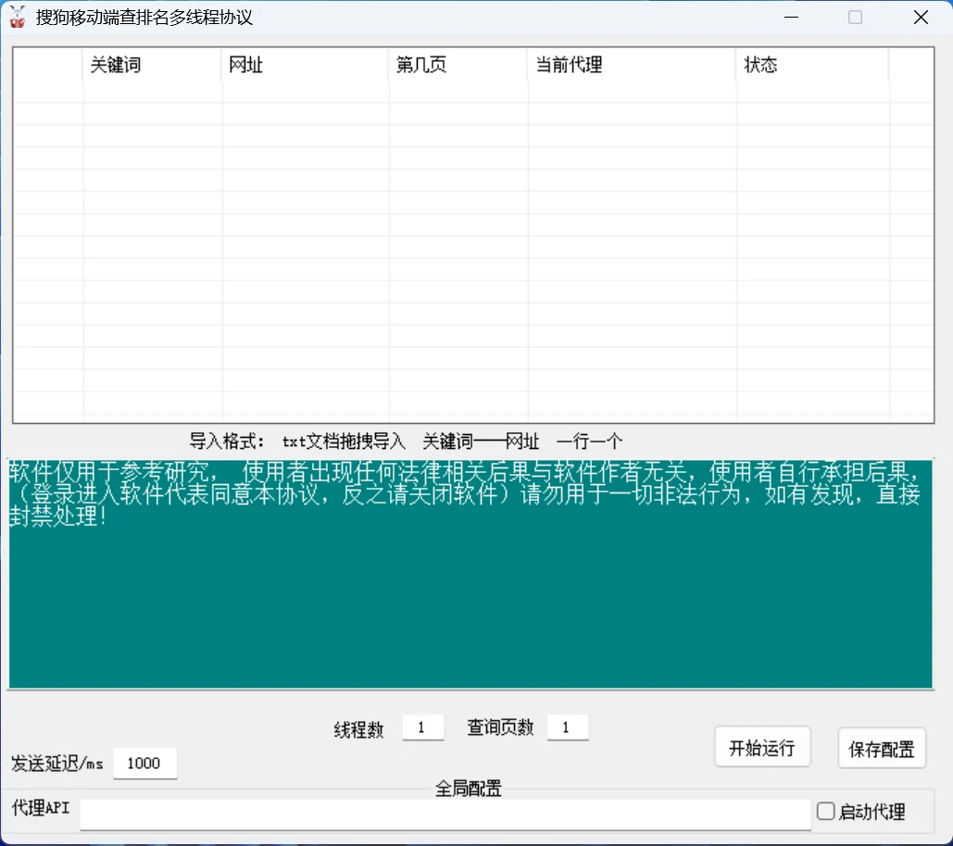This screenshot has height=846, width=953.
Task: Focus the 代理API input field
Action: (x=445, y=814)
